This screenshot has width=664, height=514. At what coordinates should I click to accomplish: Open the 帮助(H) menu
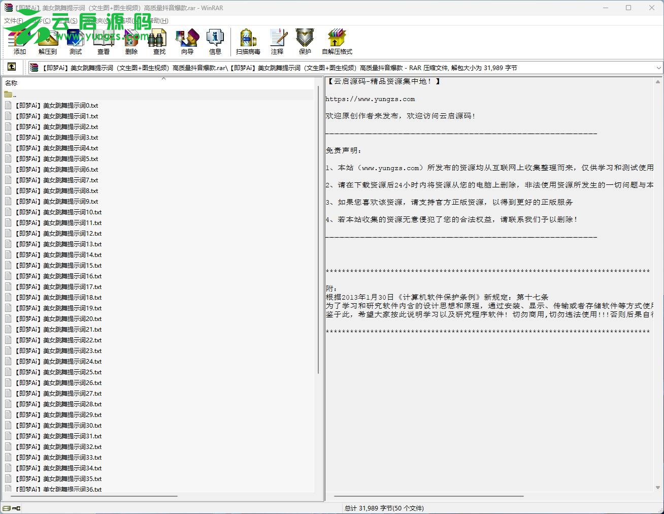pyautogui.click(x=158, y=21)
